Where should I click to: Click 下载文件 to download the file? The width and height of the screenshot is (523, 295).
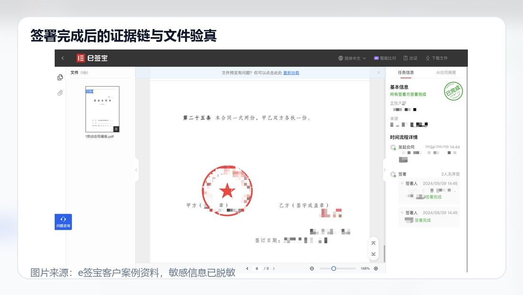click(x=436, y=58)
